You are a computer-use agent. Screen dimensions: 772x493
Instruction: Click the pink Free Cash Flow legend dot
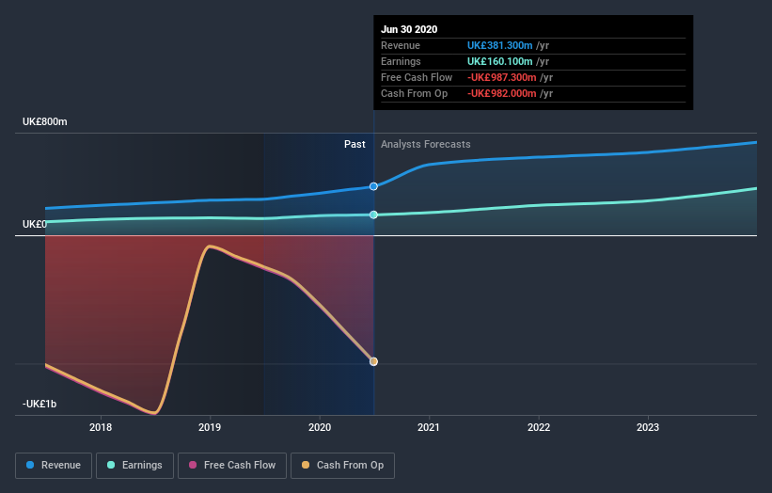click(193, 465)
